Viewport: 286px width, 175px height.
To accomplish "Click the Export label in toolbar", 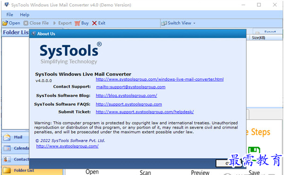I will click(65, 23).
